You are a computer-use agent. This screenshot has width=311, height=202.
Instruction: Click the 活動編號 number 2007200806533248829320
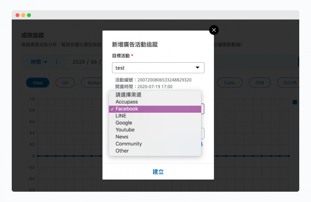click(164, 80)
